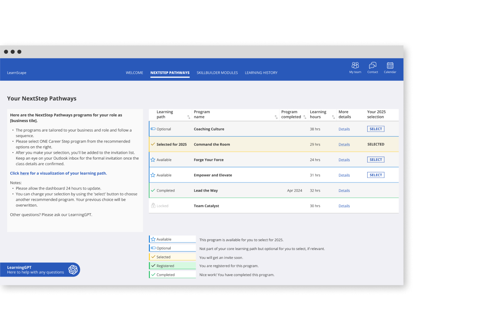
Task: Open the Skillbuilder Modules tab
Action: 217,72
